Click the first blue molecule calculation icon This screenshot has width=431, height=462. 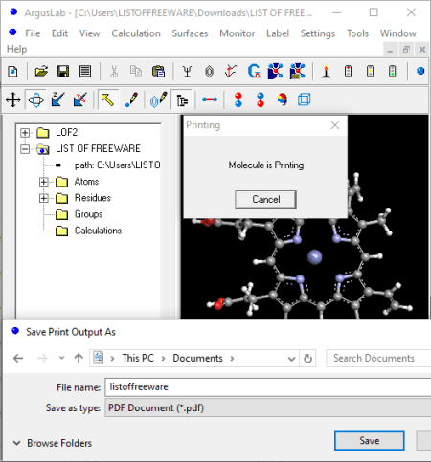click(275, 71)
